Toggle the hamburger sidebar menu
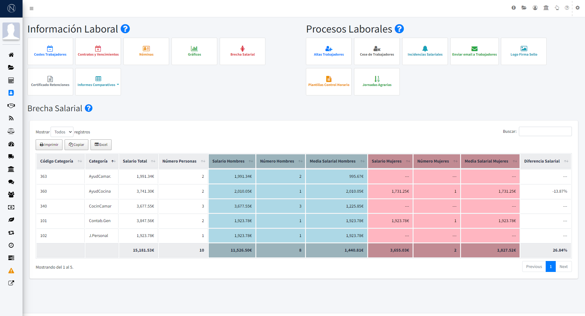 31,9
